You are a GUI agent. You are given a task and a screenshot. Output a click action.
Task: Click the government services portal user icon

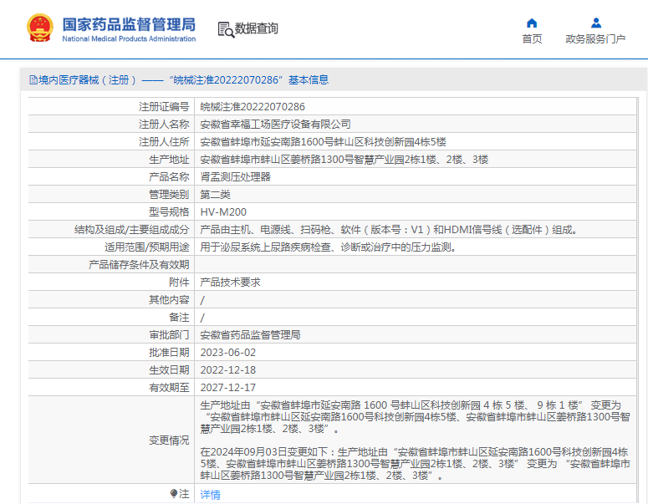pyautogui.click(x=596, y=23)
